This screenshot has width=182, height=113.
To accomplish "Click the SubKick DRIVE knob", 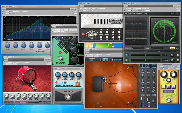I will pyautogui.click(x=30, y=96).
